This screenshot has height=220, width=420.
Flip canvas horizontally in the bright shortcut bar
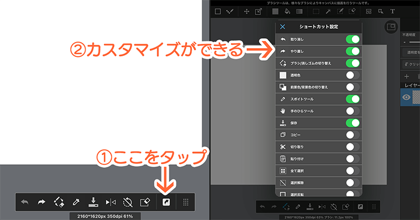coord(111,202)
